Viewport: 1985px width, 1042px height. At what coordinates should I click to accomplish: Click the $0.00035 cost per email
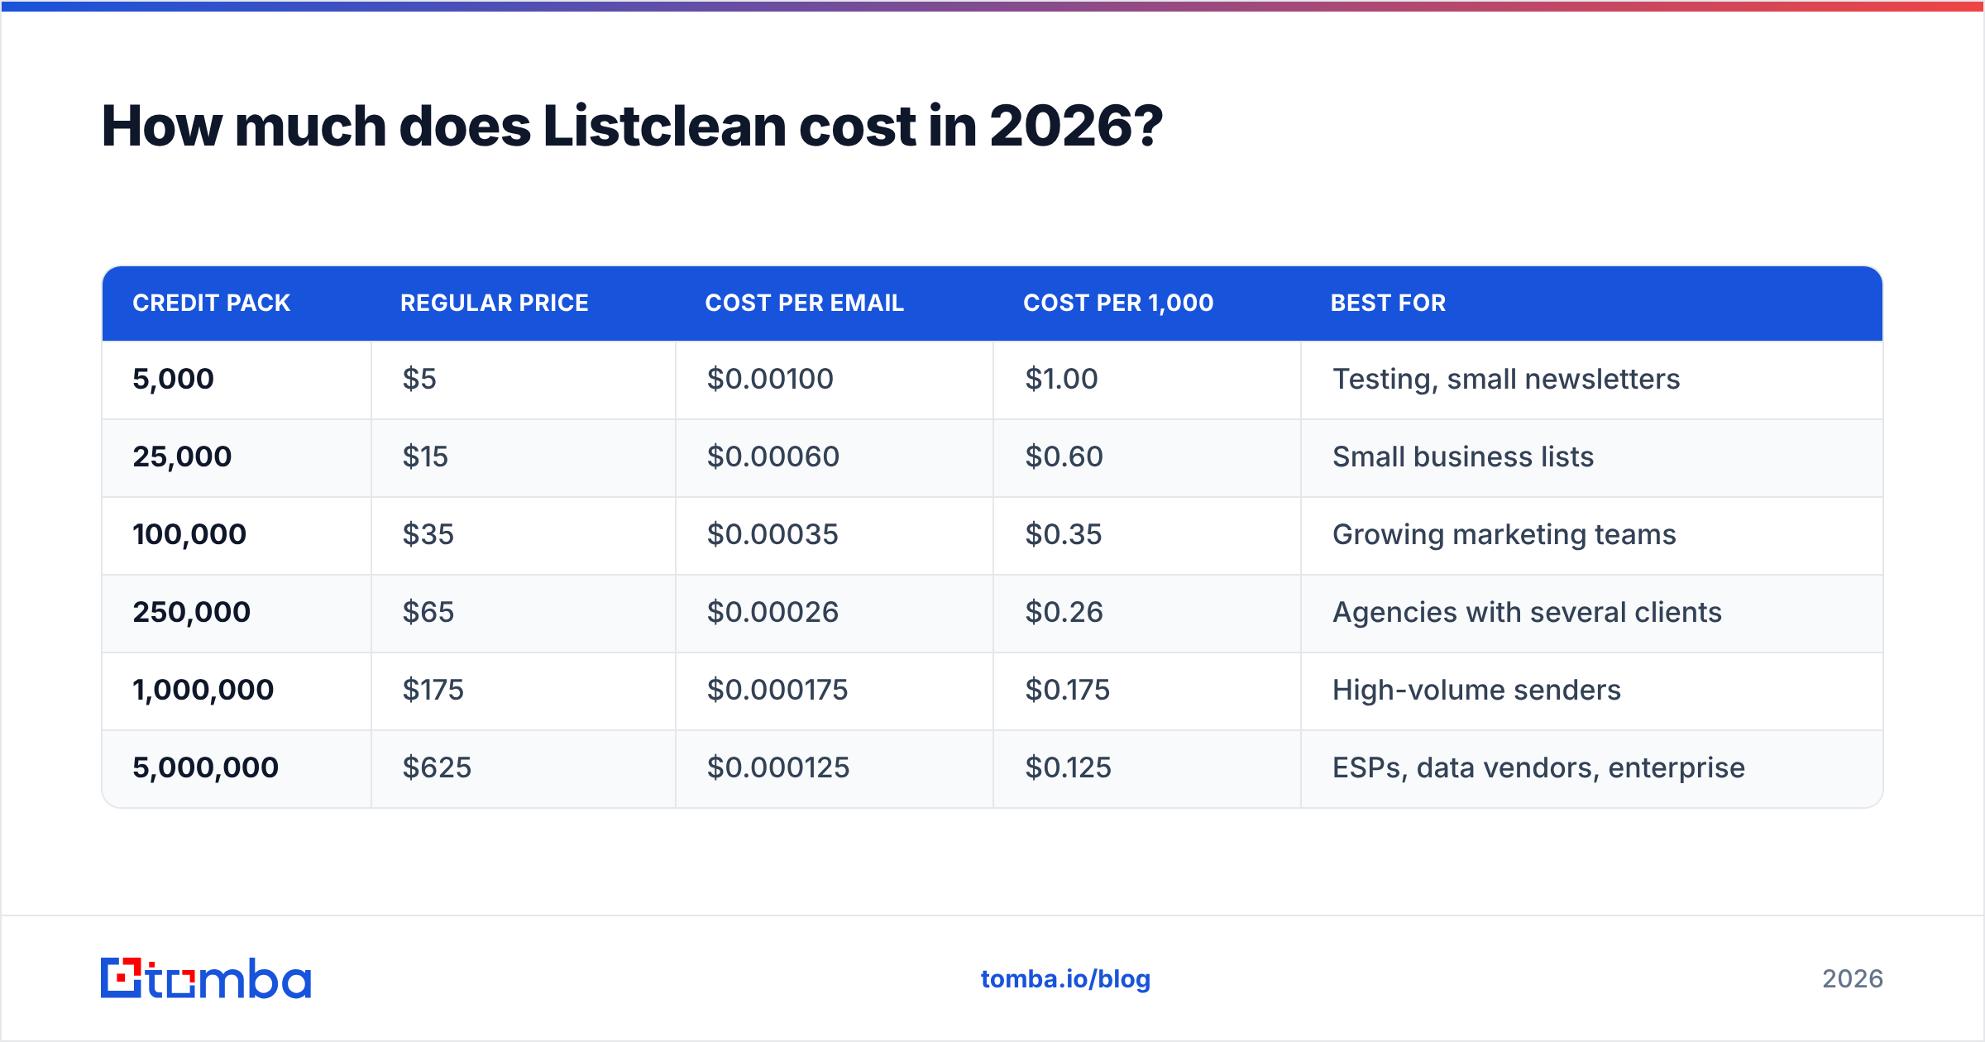click(x=772, y=534)
